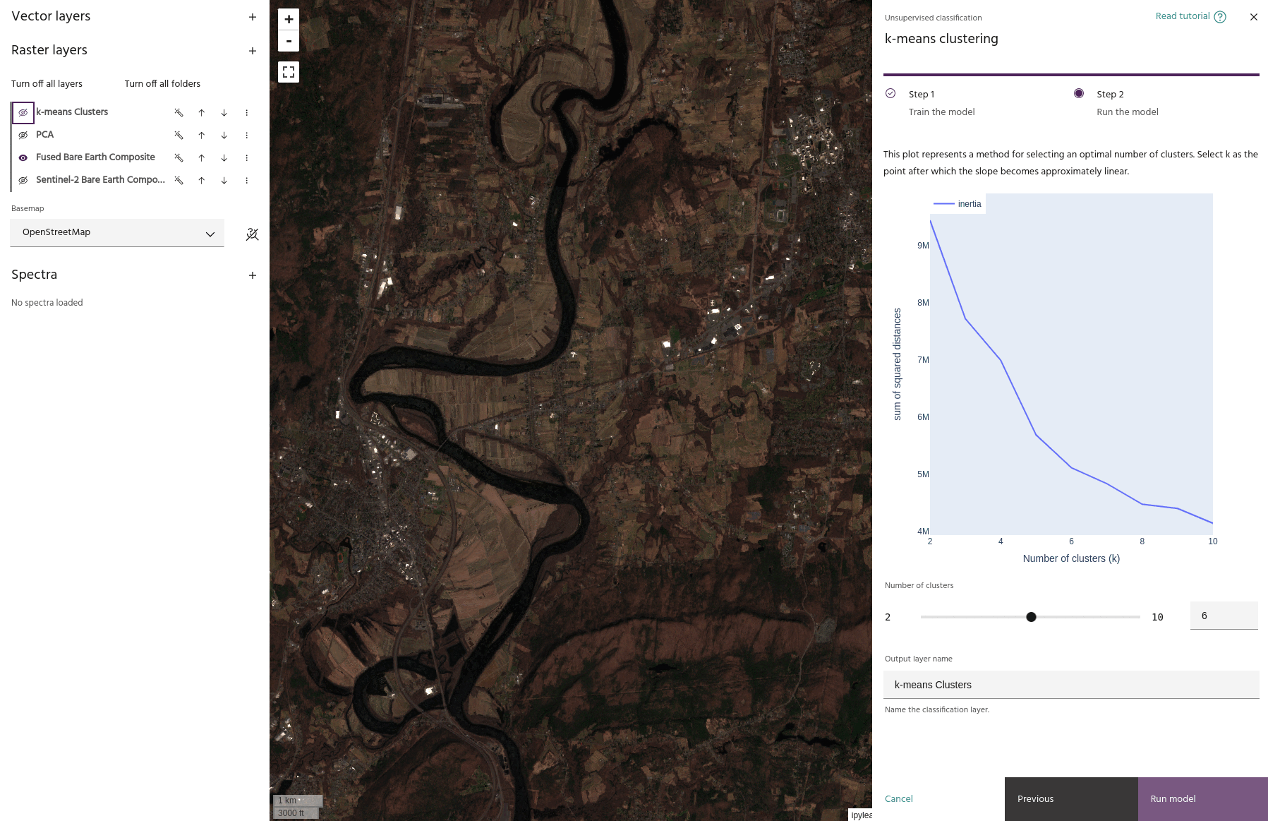Turn off all layers

tap(47, 84)
